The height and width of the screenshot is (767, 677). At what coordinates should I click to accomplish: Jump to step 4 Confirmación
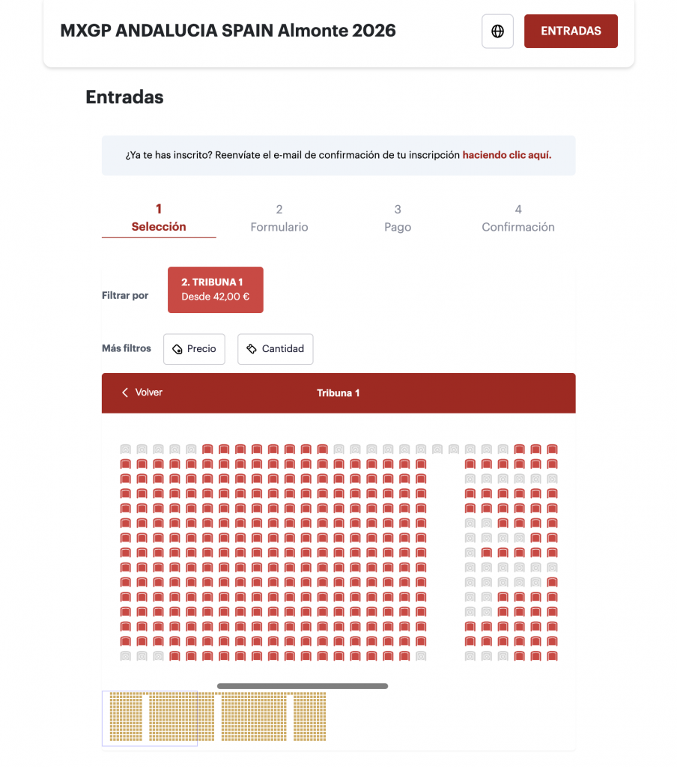[518, 218]
